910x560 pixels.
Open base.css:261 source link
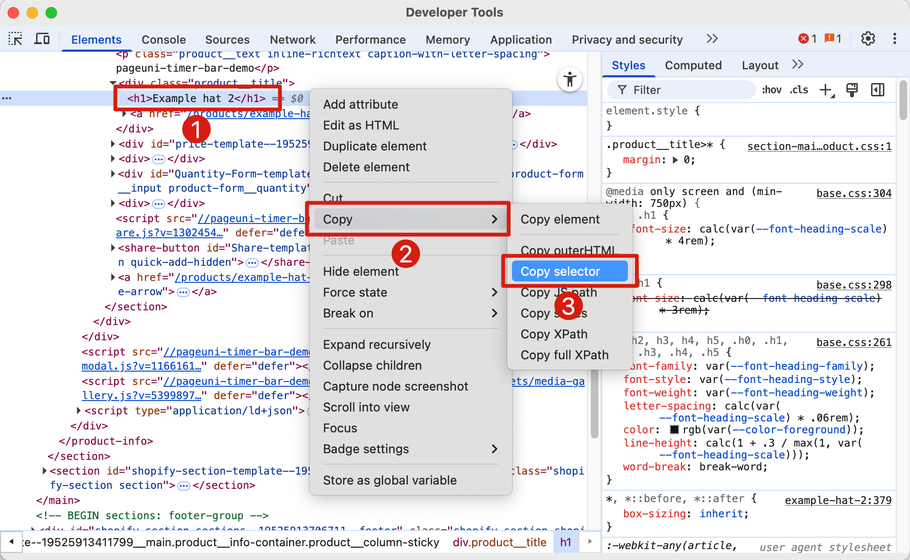tap(854, 342)
